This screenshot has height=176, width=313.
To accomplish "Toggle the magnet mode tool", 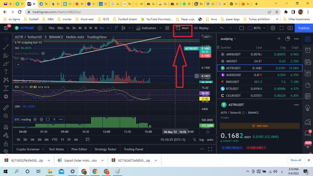I will tap(6, 127).
